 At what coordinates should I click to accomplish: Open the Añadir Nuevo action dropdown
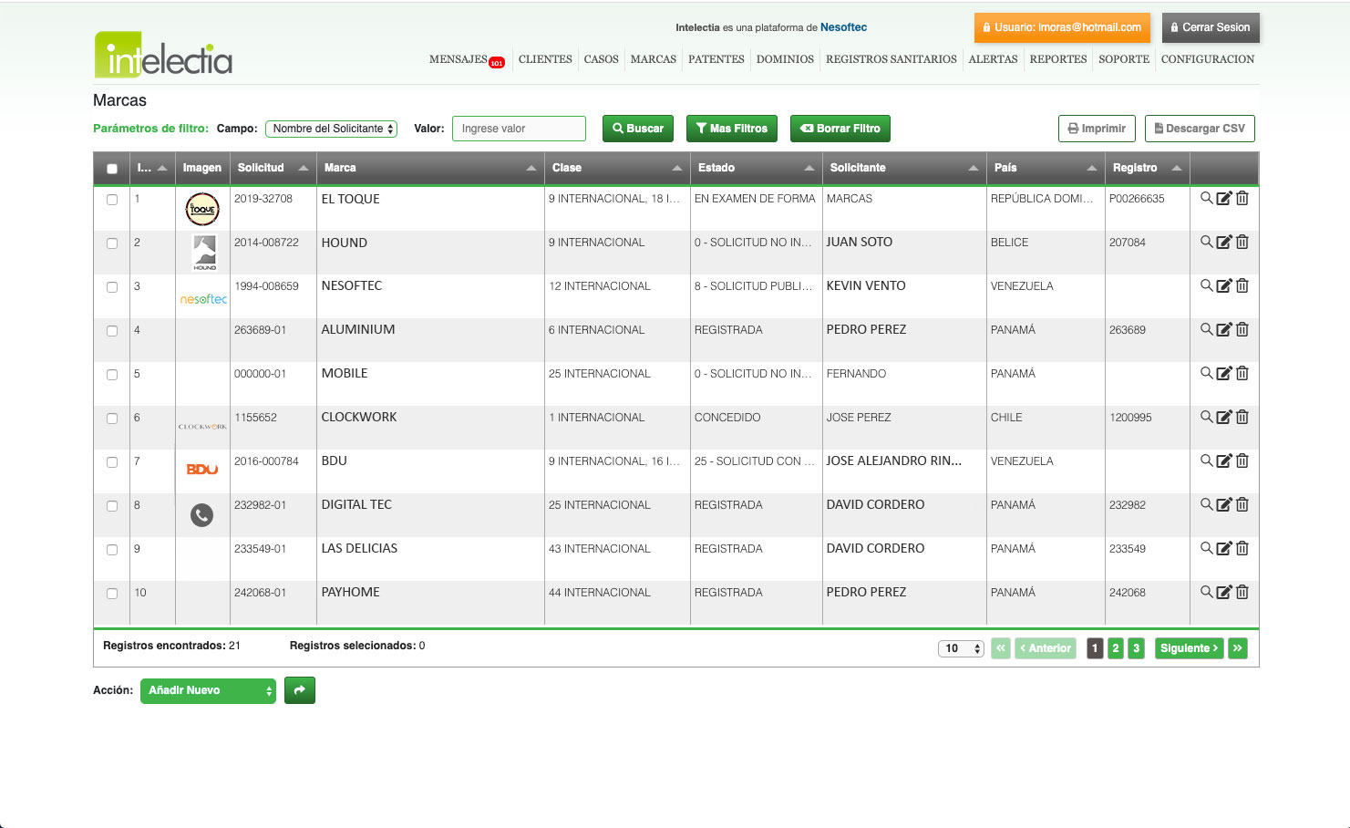208,690
